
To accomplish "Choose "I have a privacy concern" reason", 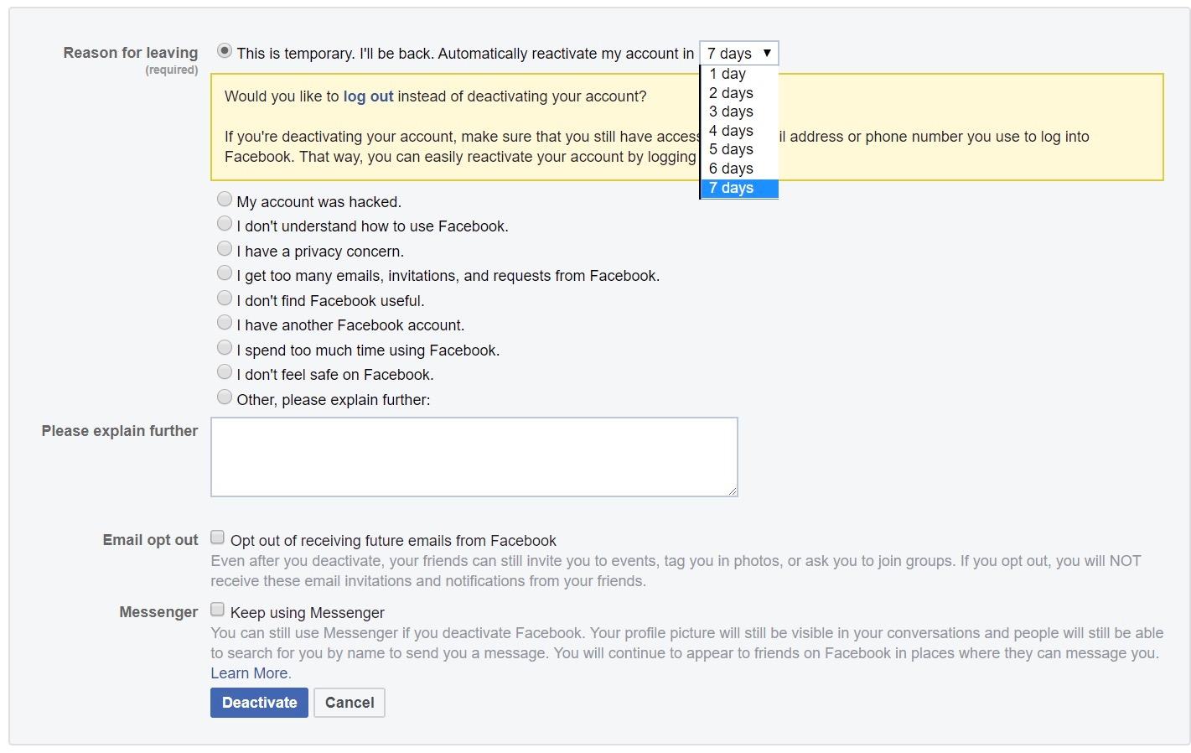I will [x=225, y=249].
